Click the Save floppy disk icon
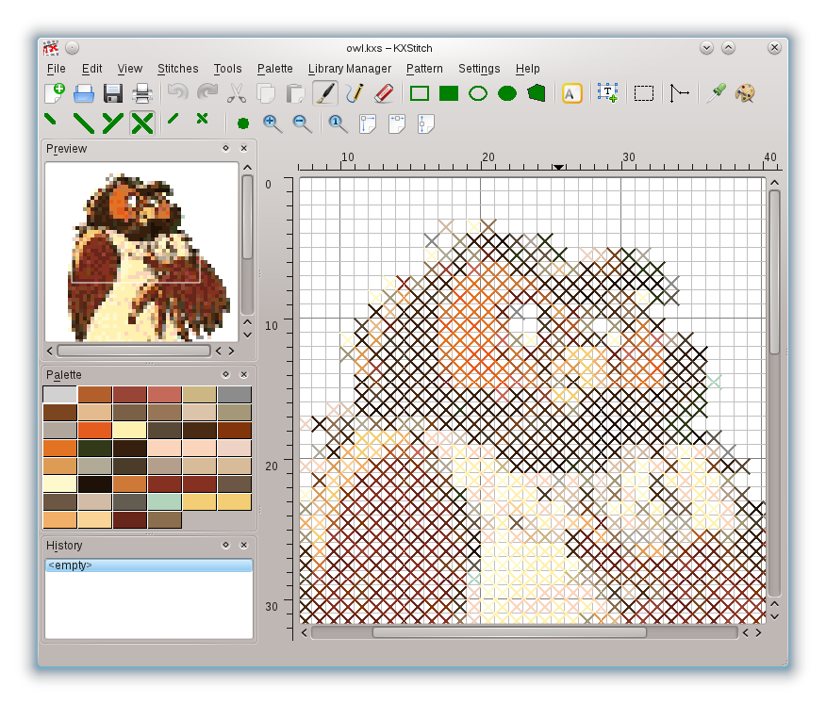The width and height of the screenshot is (826, 704). 113,93
